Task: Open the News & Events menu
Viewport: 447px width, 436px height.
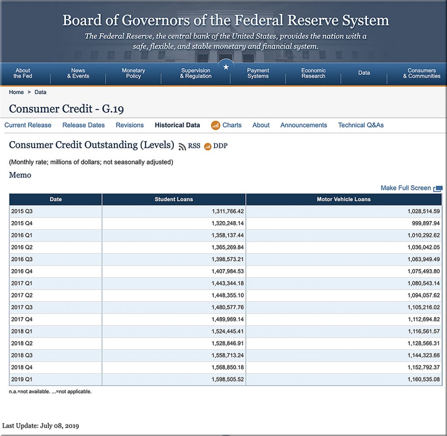Action: [x=78, y=73]
